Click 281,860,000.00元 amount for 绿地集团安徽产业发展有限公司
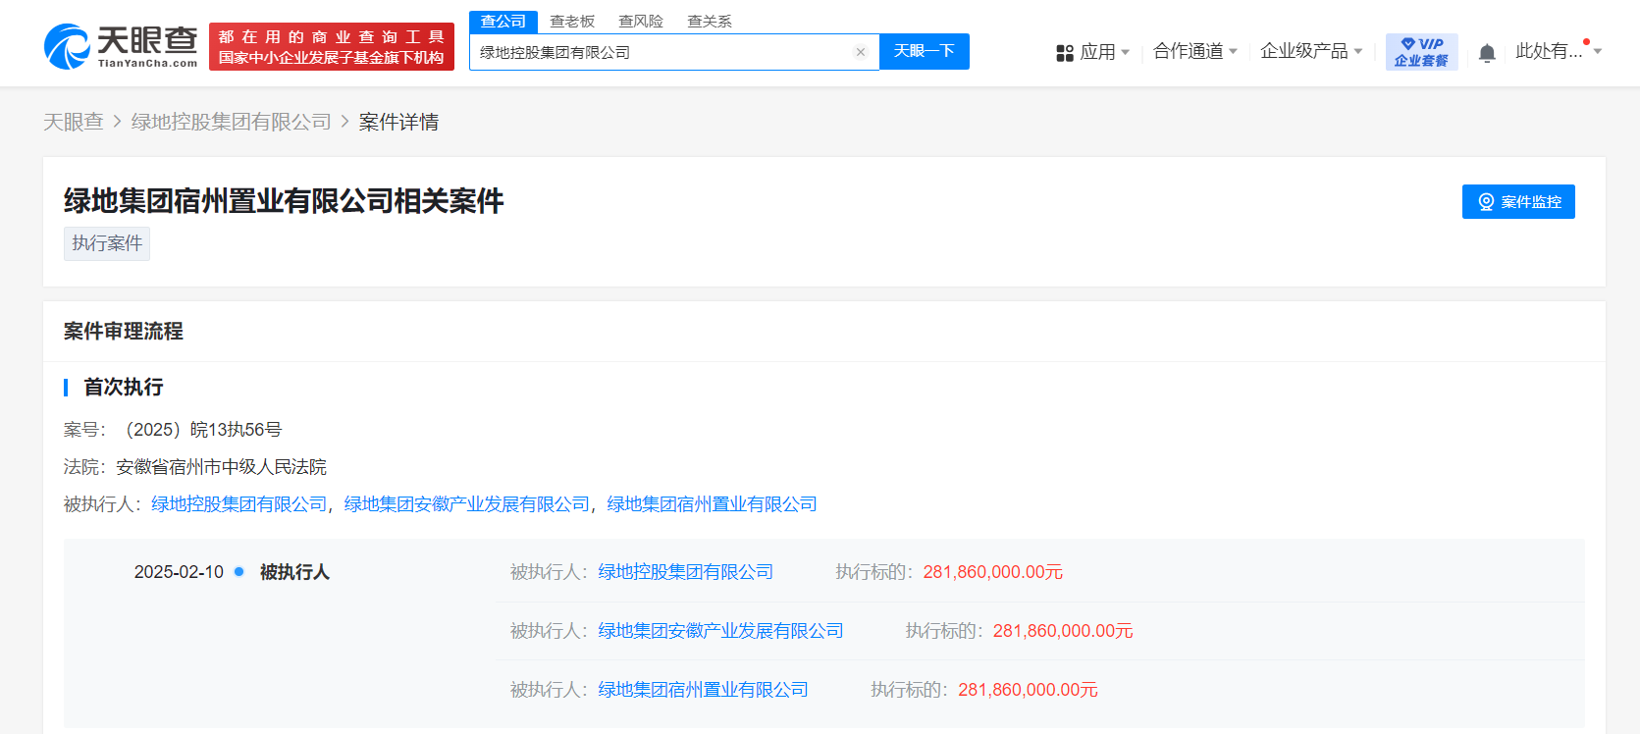1640x734 pixels. [1063, 631]
